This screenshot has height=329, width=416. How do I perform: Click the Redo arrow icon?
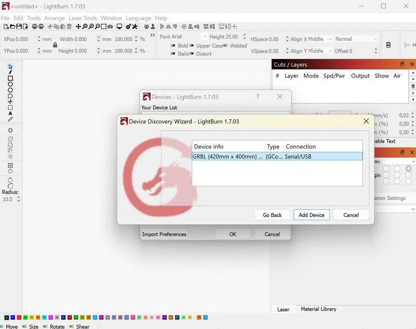pyautogui.click(x=41, y=27)
